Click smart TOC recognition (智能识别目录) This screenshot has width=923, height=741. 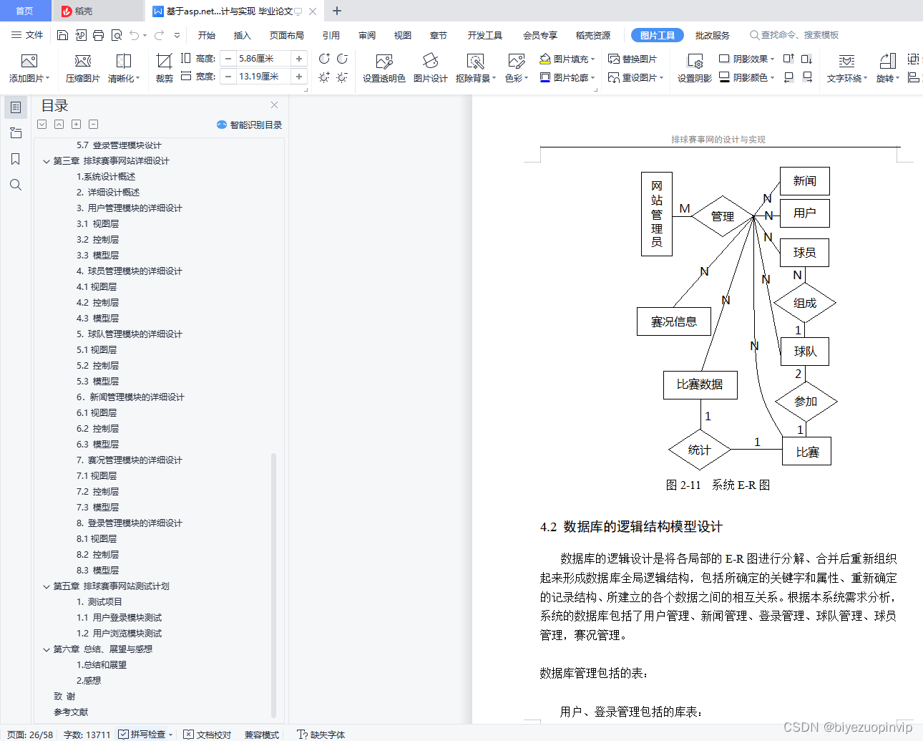click(x=249, y=125)
